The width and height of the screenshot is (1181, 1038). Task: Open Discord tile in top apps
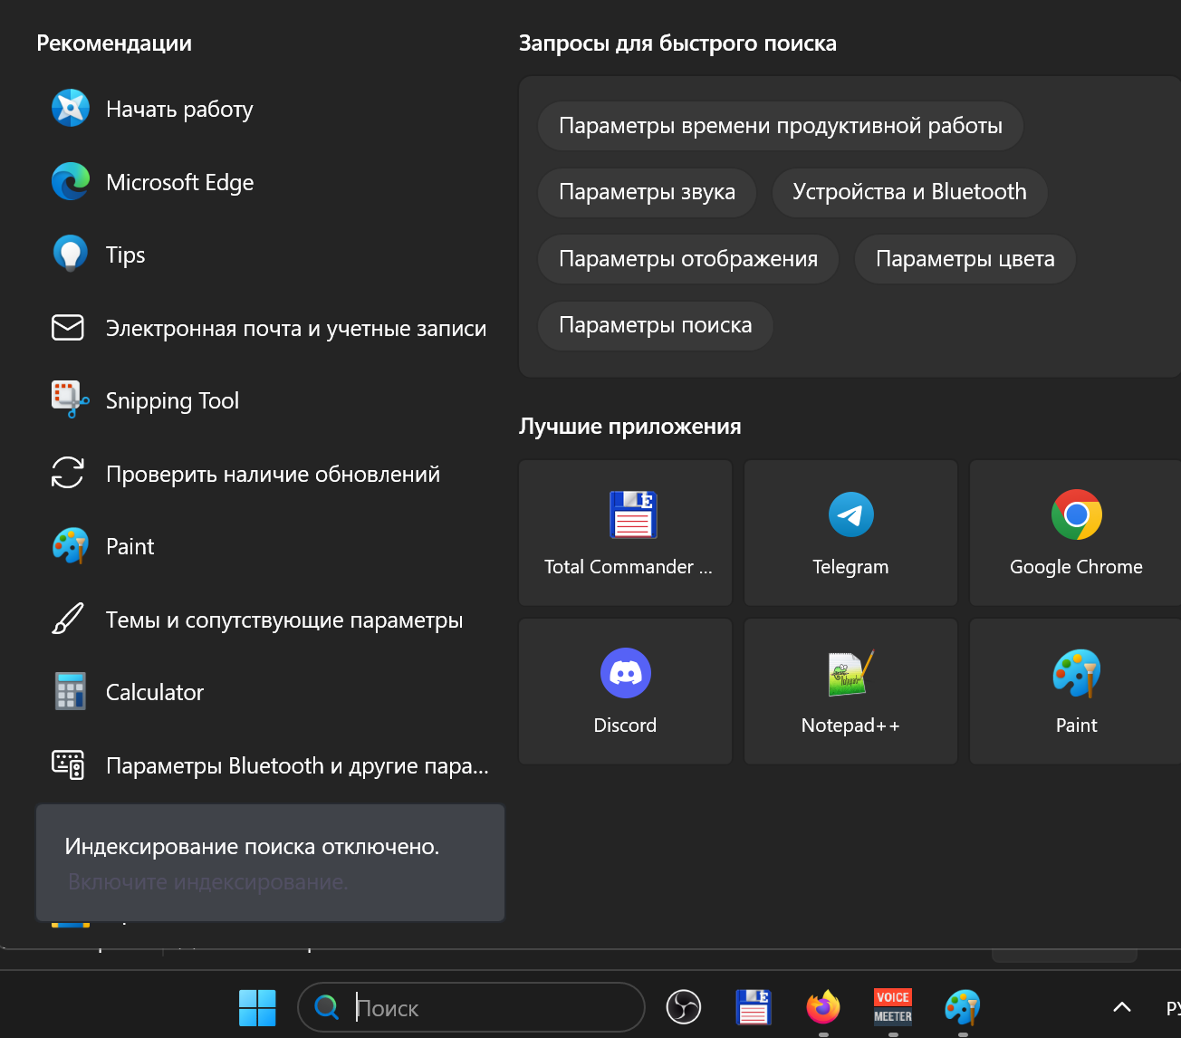click(x=625, y=691)
